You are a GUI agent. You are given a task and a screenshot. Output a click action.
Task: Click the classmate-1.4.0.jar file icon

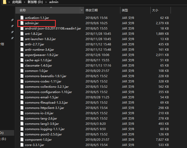pos(22,65)
